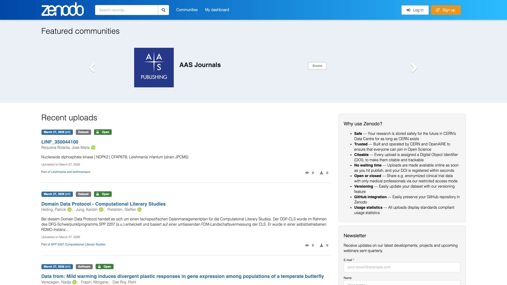This screenshot has width=507, height=285.
Task: Click downloads icon for LINF_350044100
Action: 321,173
